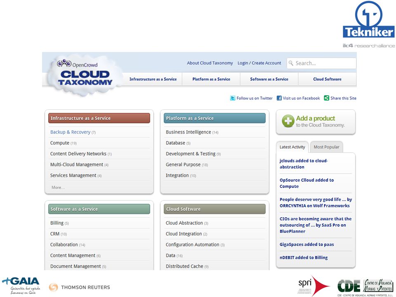This screenshot has height=297, width=396.
Task: Open Software as a Service nav tab
Action: tap(269, 79)
